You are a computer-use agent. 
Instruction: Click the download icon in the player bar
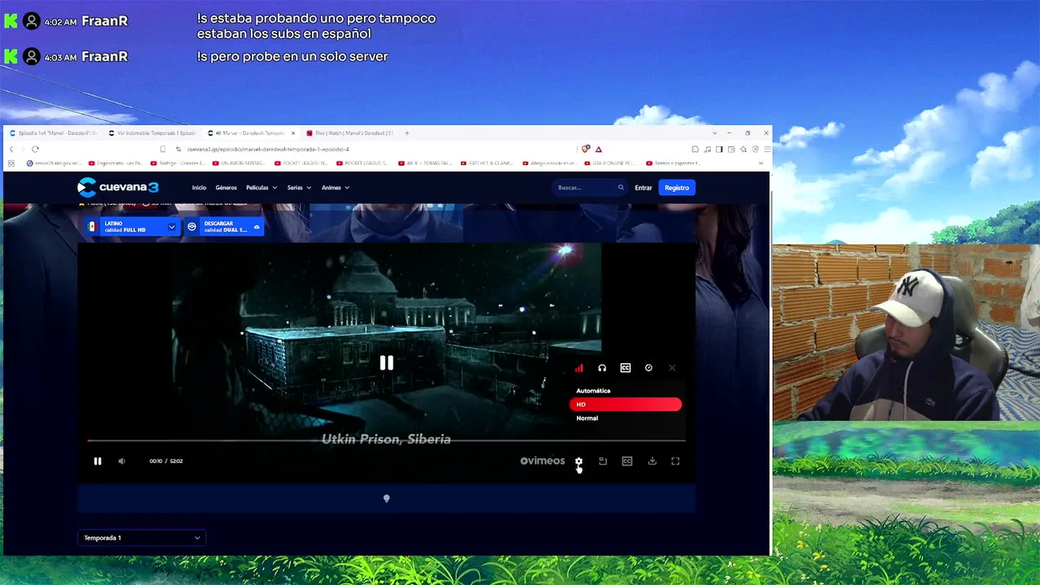(x=652, y=461)
